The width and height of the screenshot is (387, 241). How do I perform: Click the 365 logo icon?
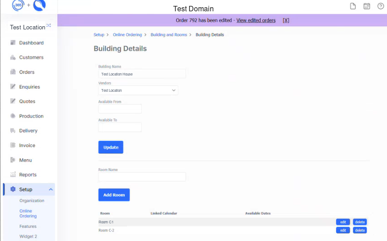point(18,5)
